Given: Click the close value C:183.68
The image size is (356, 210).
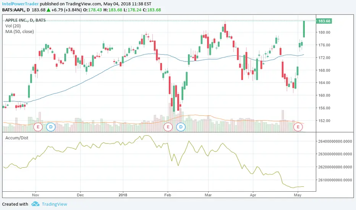Looking at the screenshot, I should click(152, 10).
